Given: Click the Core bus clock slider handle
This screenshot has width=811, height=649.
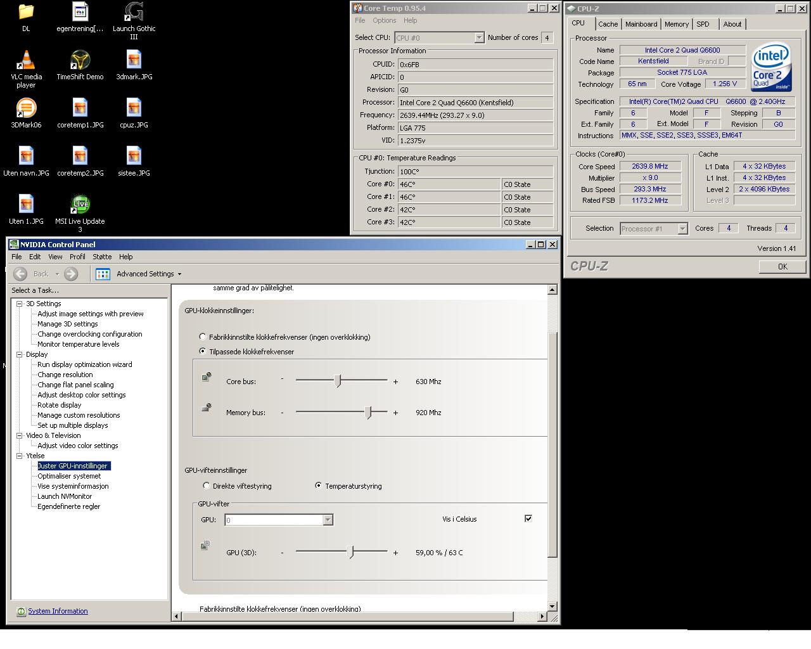Looking at the screenshot, I should [x=338, y=381].
